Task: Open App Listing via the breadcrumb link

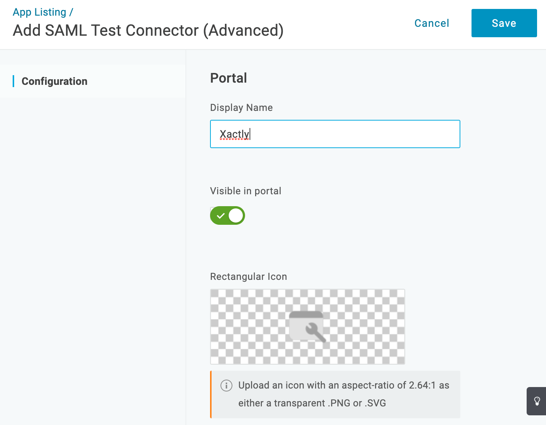Action: click(x=39, y=12)
